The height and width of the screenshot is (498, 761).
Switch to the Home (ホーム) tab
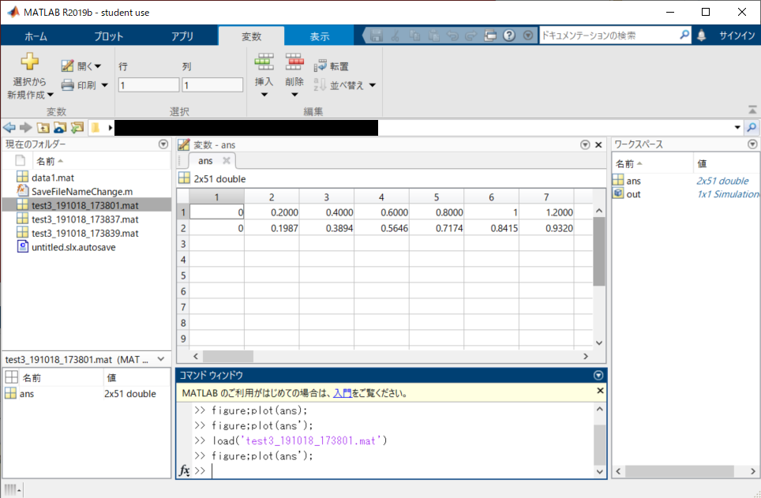(36, 36)
